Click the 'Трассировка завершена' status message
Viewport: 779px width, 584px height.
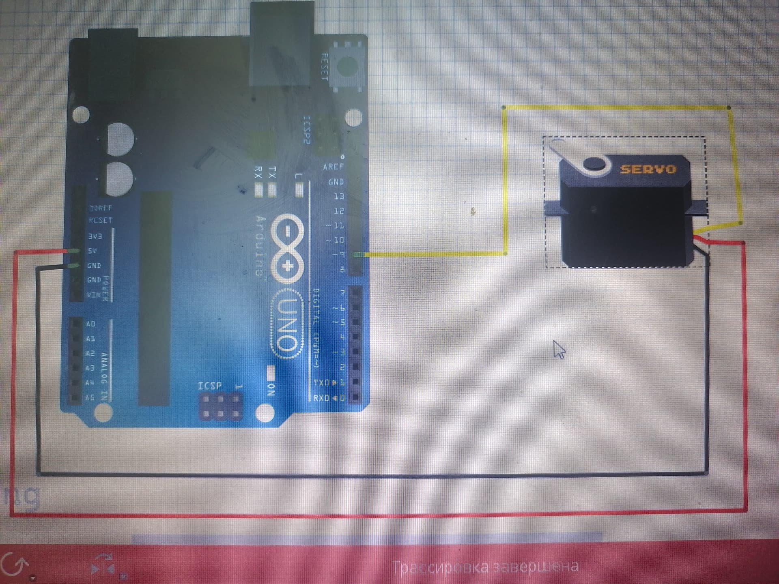coord(485,567)
